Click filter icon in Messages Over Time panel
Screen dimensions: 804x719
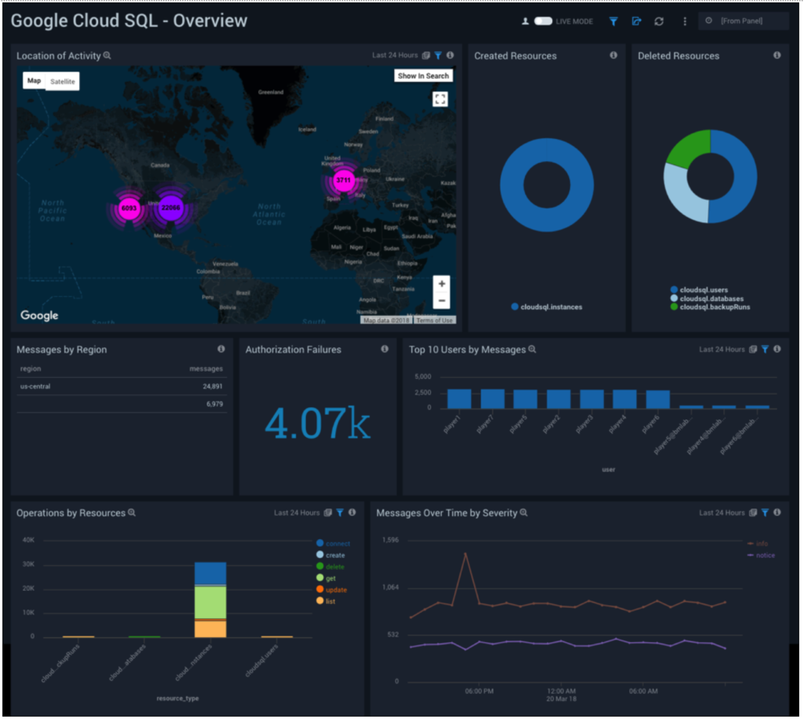tap(765, 512)
